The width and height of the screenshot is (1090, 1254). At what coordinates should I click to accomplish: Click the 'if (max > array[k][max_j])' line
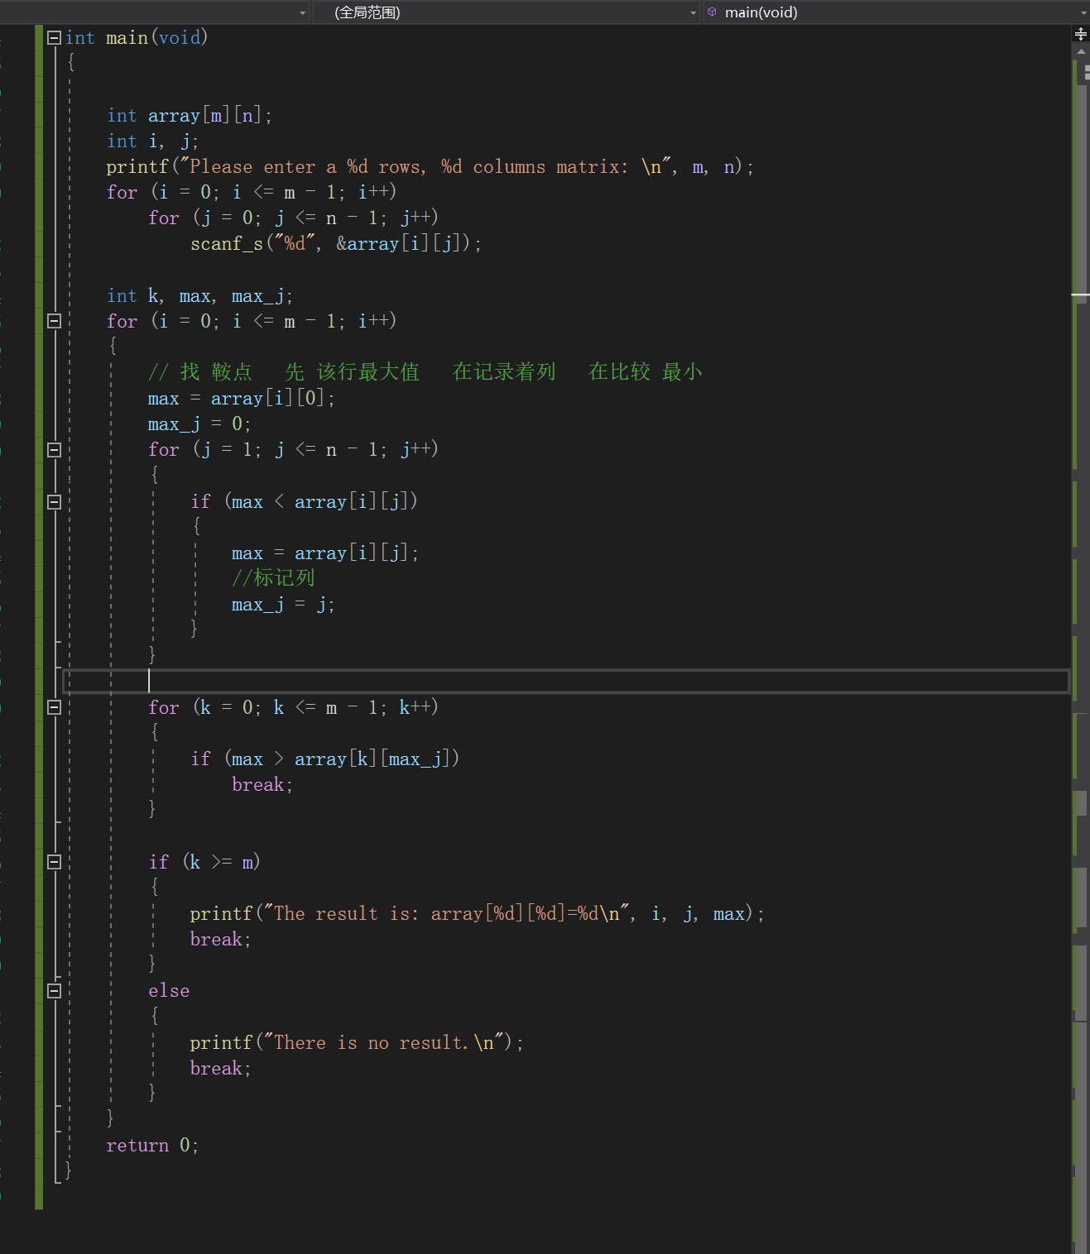pyautogui.click(x=325, y=759)
